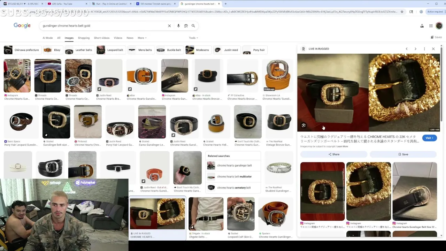
Task: Go to previous image in preview panel
Action: [406, 49]
